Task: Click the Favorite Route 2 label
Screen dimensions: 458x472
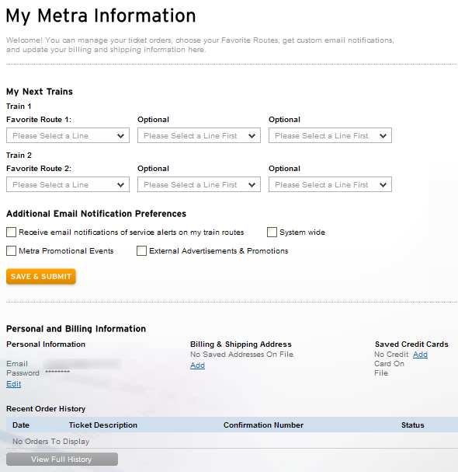Action: [39, 169]
